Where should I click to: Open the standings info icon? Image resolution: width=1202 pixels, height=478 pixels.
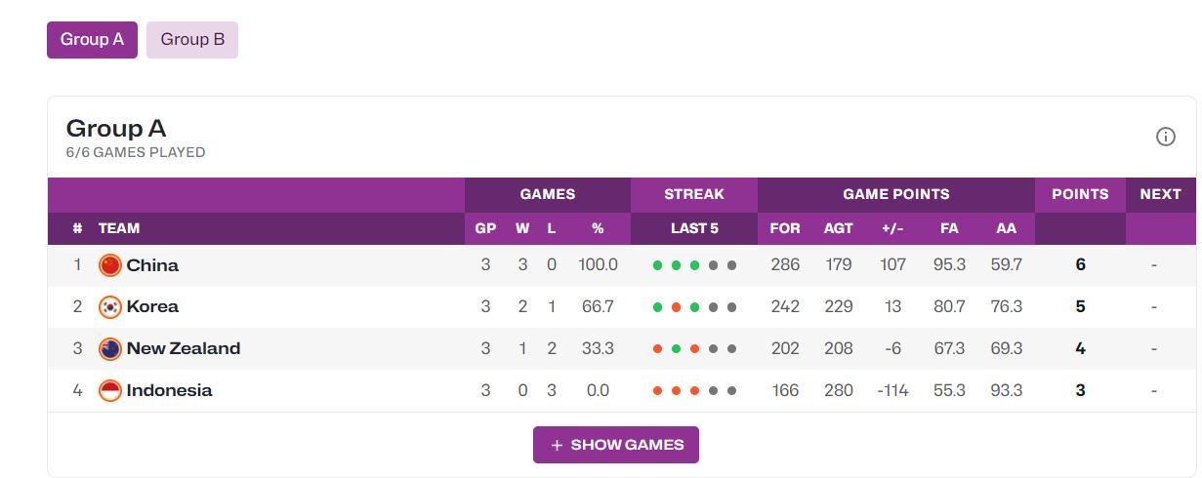1165,137
